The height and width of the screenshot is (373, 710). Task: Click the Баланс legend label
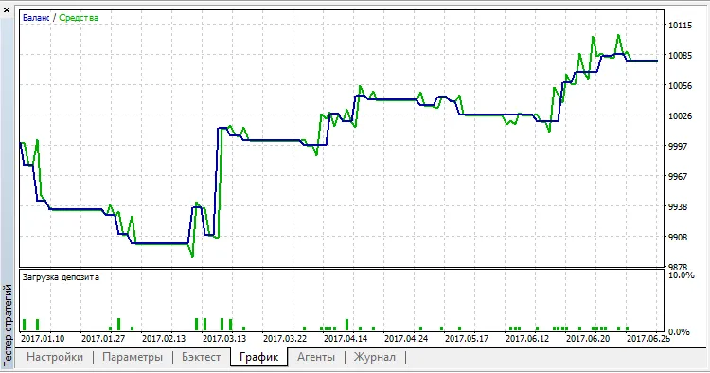(36, 18)
